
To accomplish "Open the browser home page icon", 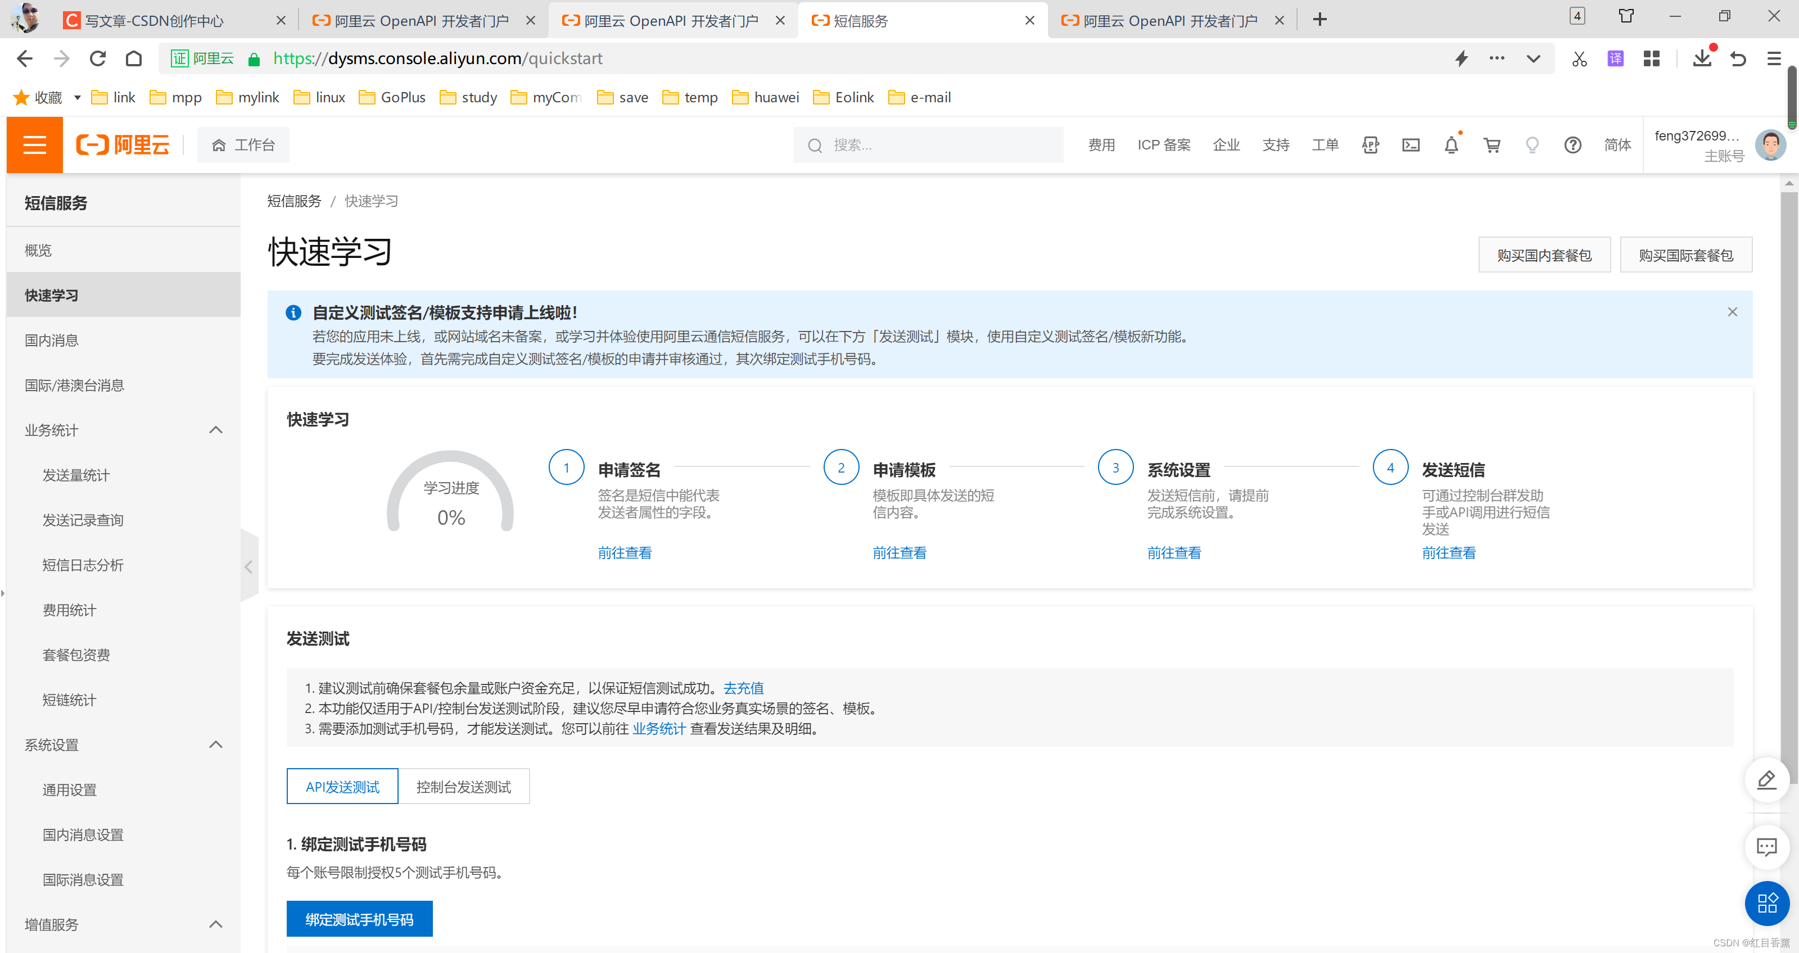I will coord(133,58).
